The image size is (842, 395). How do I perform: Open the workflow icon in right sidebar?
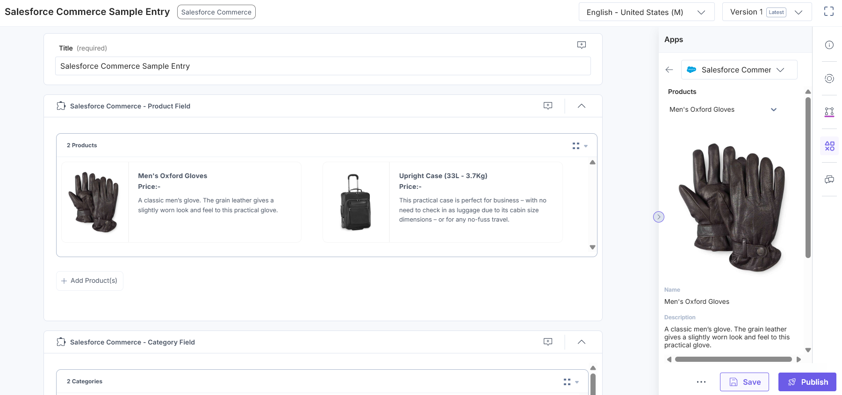(829, 112)
